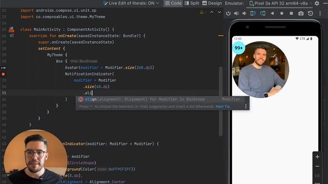This screenshot has height=184, width=328.
Task: Open emulator panel settings gear
Action: pyautogui.click(x=317, y=4)
